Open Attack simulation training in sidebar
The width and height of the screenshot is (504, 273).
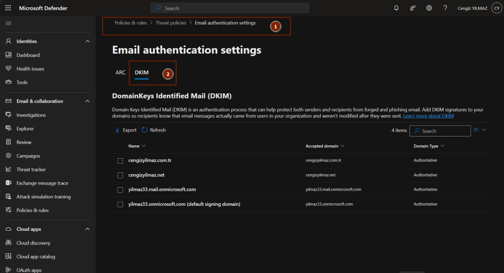coord(43,197)
